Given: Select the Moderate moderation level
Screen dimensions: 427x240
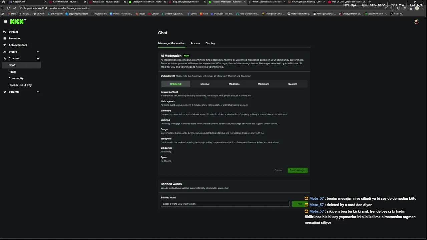Looking at the screenshot, I should (x=234, y=84).
